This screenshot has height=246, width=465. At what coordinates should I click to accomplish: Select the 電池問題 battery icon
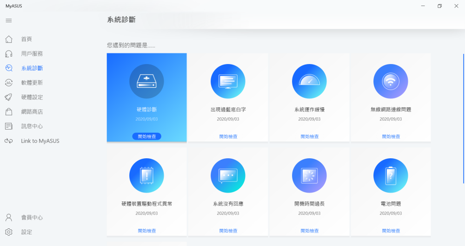point(391,175)
